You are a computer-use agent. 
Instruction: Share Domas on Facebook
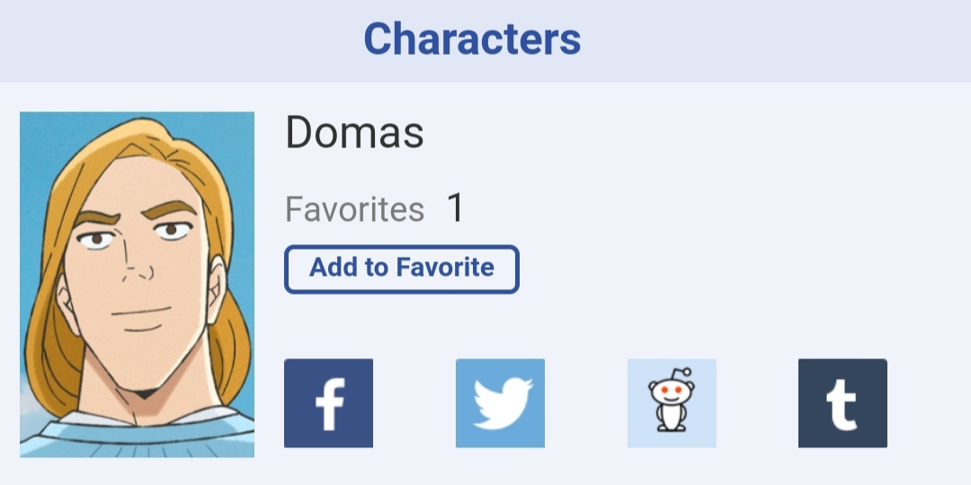coord(328,403)
